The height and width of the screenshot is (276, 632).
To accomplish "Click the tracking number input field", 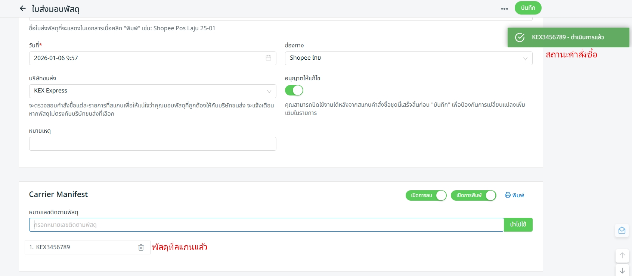I will (x=266, y=225).
